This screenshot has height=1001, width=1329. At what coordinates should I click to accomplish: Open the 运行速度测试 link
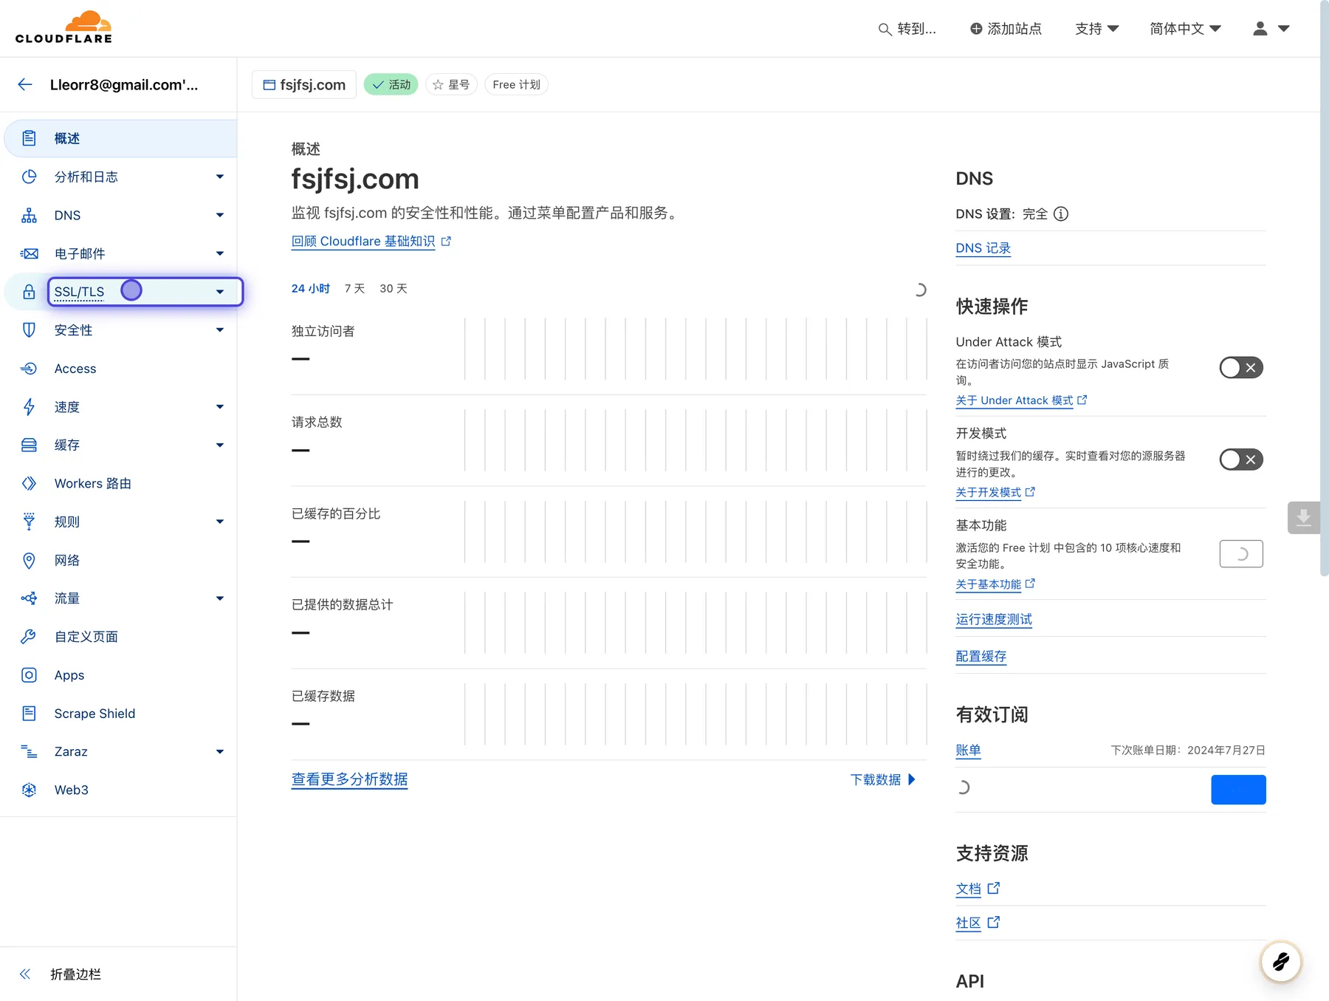click(x=994, y=619)
